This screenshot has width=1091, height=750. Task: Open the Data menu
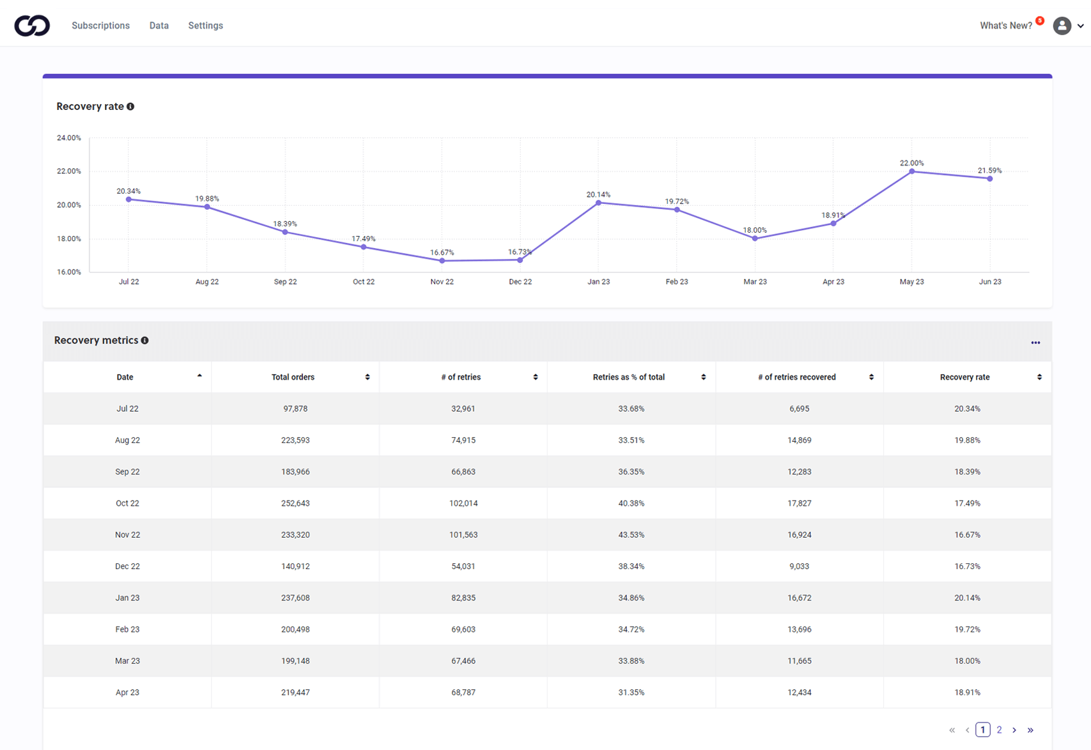(159, 26)
